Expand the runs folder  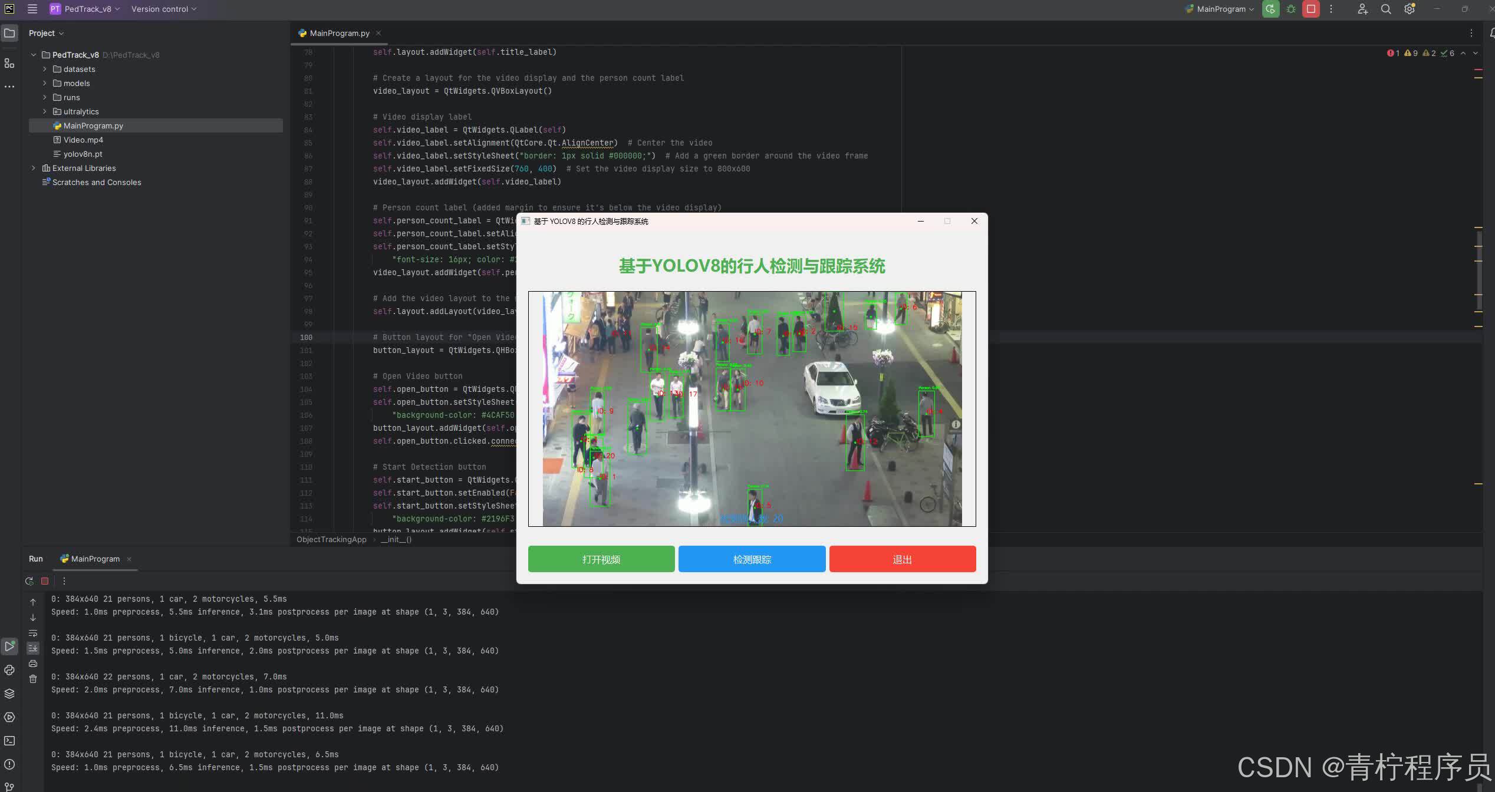45,97
